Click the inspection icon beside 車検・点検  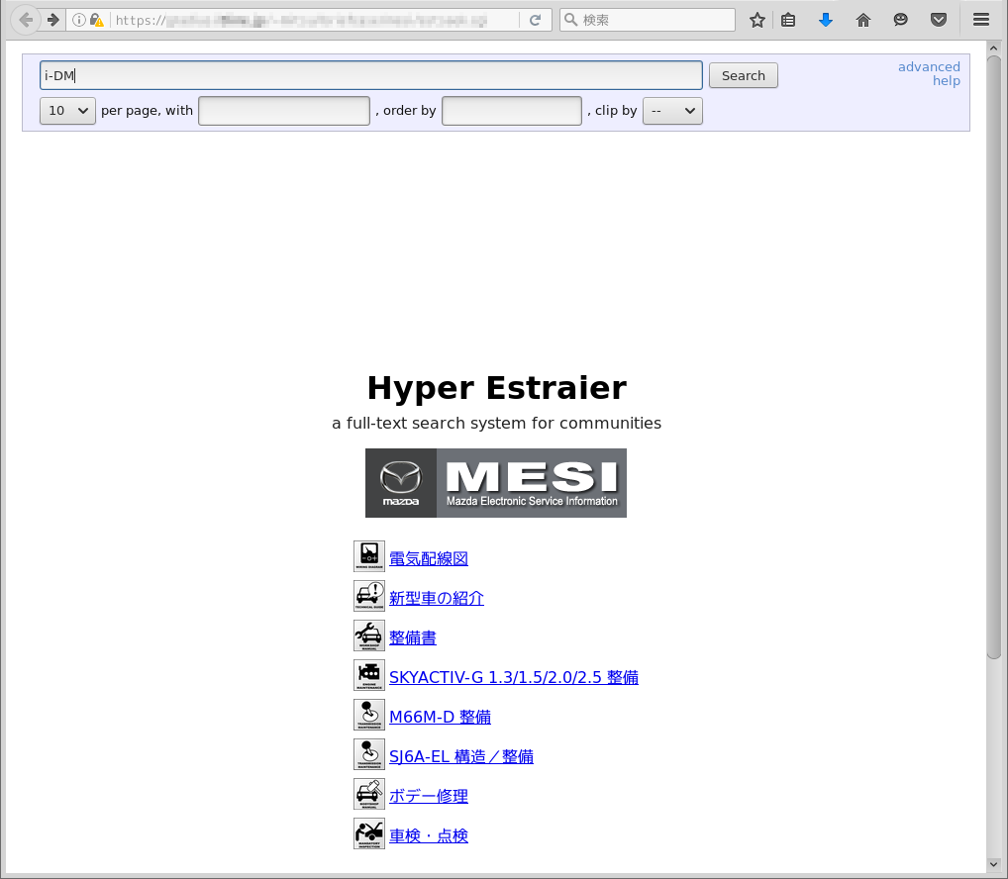coord(368,833)
